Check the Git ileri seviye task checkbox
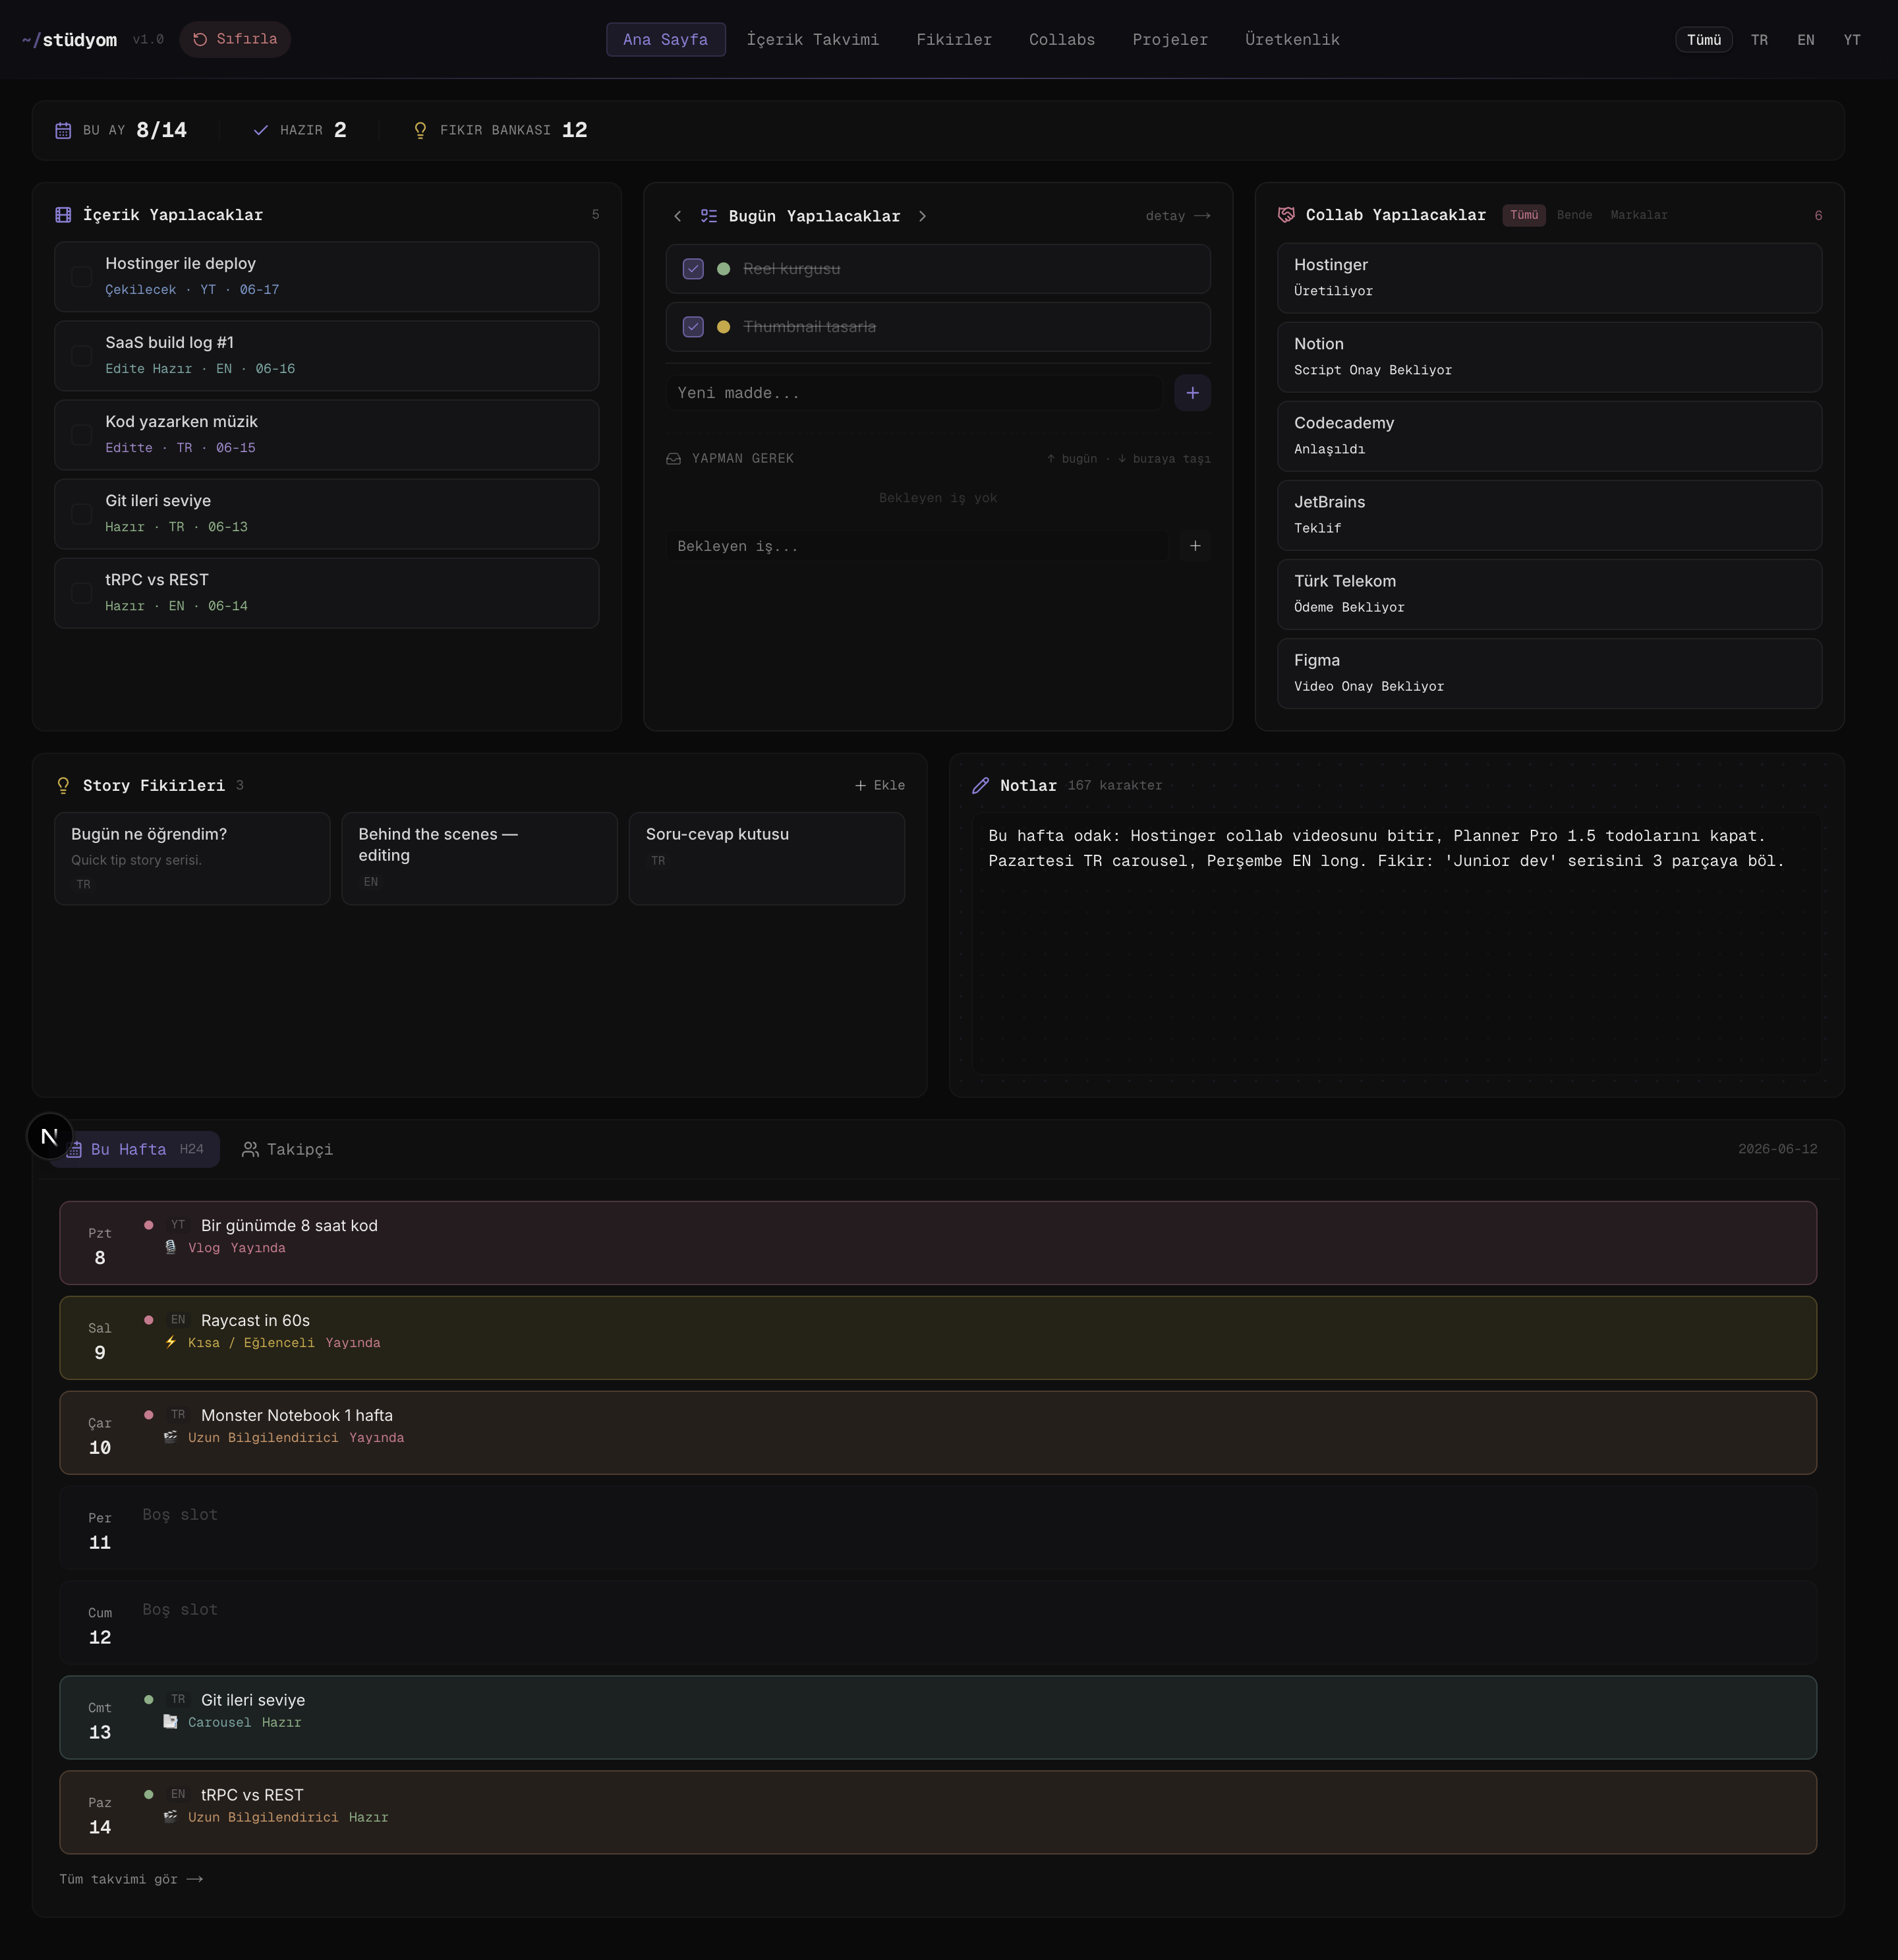Screen dimensions: 1898x1960 82,514
